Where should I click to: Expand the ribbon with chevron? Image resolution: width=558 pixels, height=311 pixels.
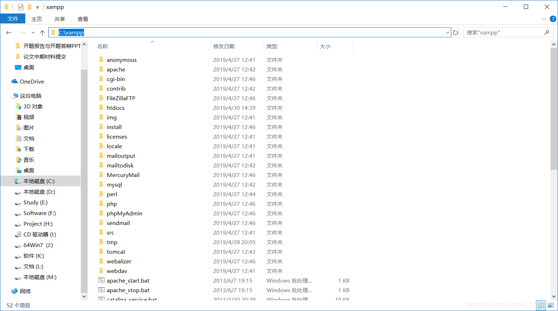pyautogui.click(x=543, y=19)
